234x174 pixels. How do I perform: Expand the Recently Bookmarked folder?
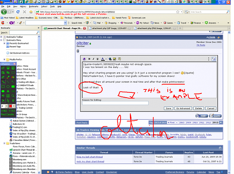click(x=4, y=43)
